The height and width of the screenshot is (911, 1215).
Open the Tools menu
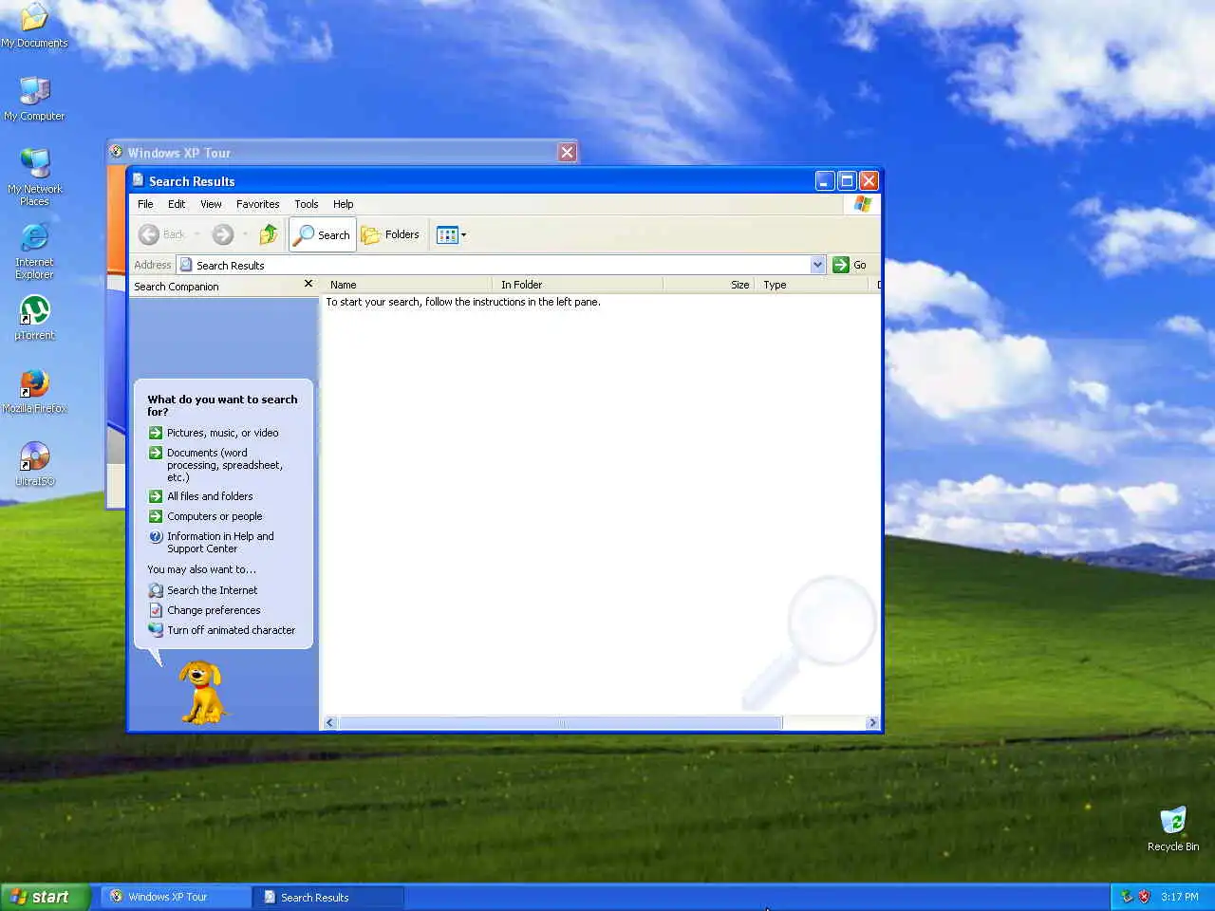coord(306,204)
